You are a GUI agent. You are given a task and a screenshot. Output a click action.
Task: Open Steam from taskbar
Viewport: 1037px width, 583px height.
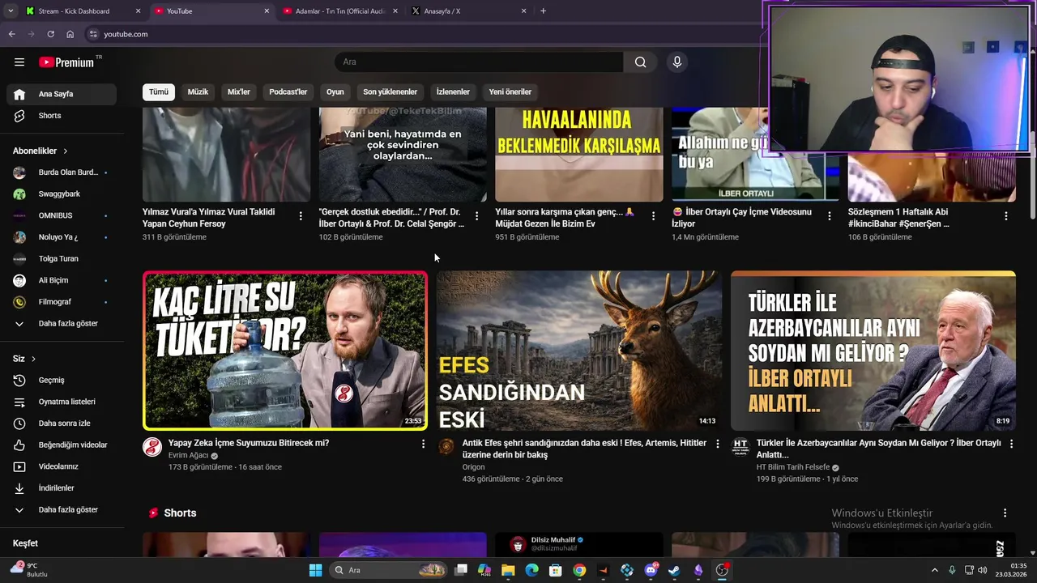[x=674, y=570]
